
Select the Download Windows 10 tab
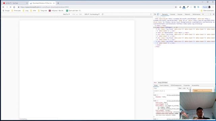42,3
